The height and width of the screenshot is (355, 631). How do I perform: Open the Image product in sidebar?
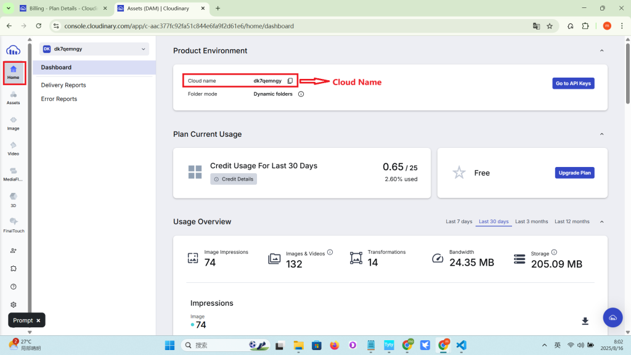tap(14, 123)
